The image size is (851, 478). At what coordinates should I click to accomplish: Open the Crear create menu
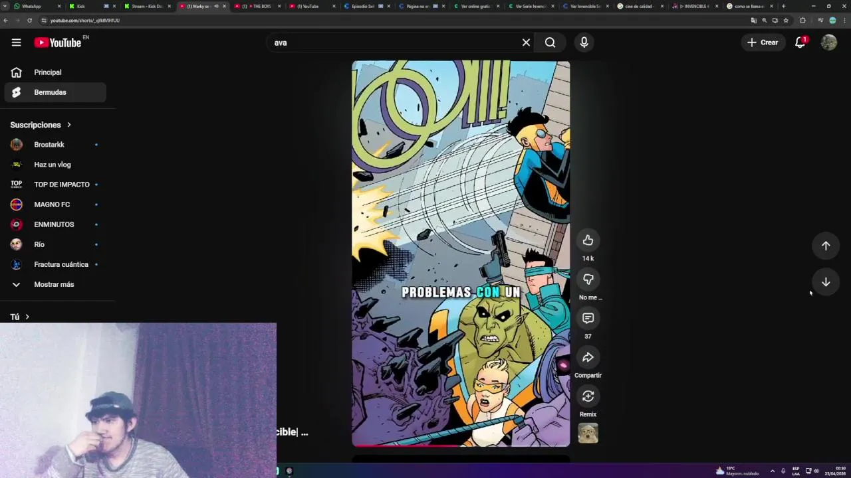[x=763, y=42]
